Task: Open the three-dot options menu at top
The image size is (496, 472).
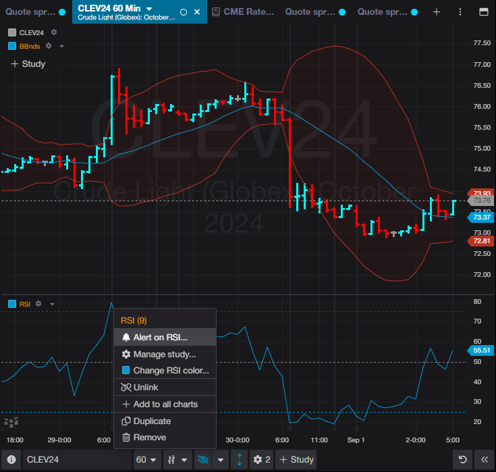Action: pos(459,12)
